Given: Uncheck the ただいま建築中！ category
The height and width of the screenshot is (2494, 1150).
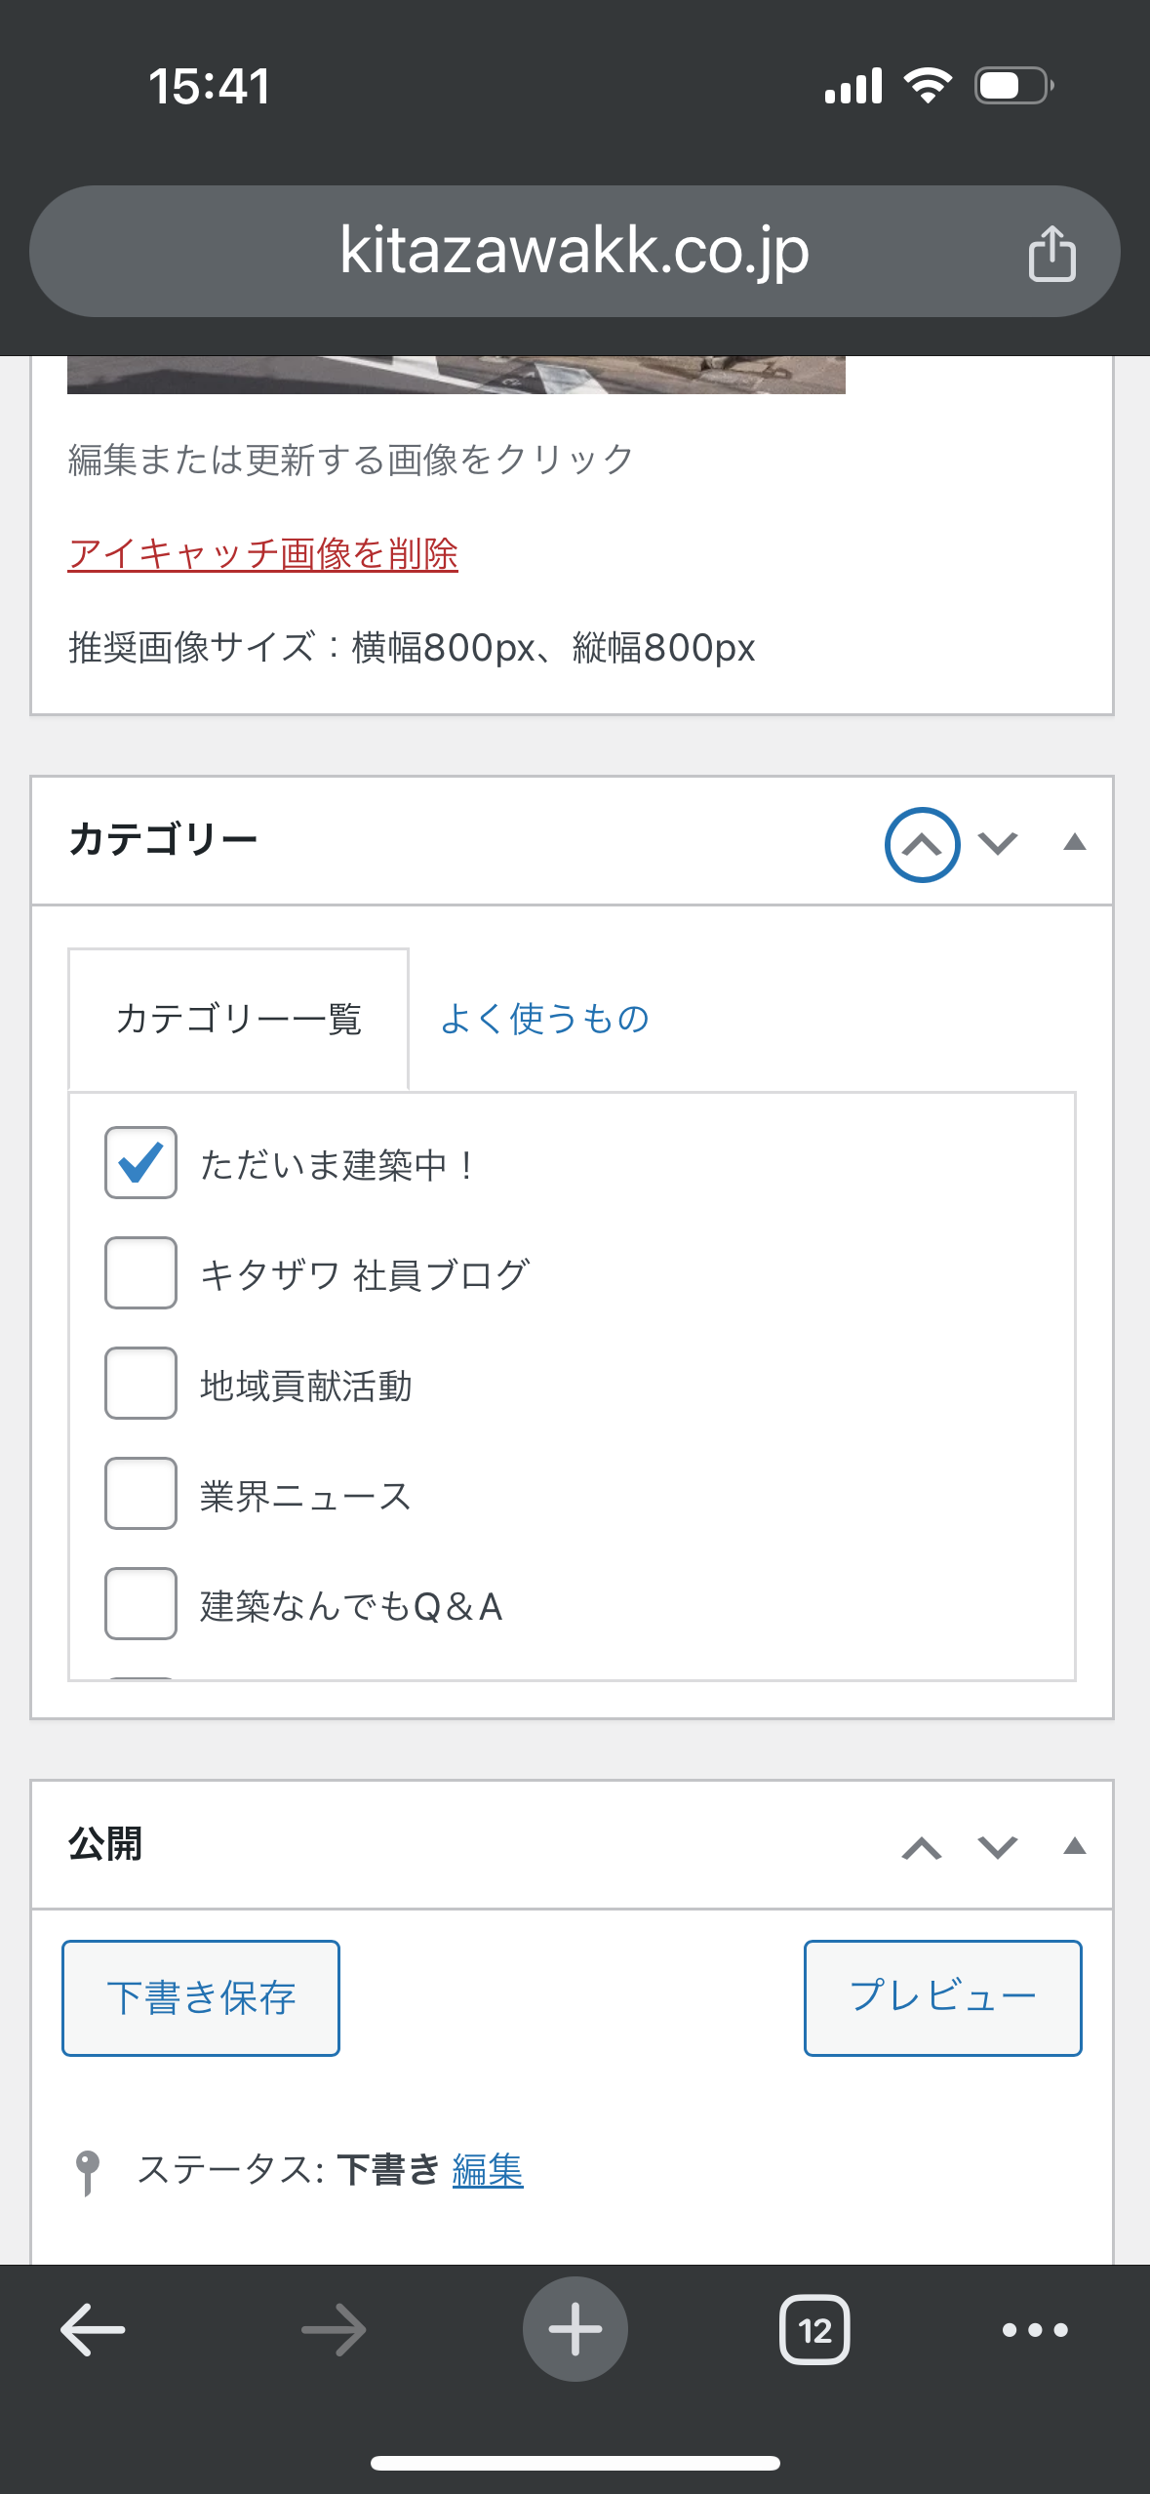Looking at the screenshot, I should [140, 1162].
